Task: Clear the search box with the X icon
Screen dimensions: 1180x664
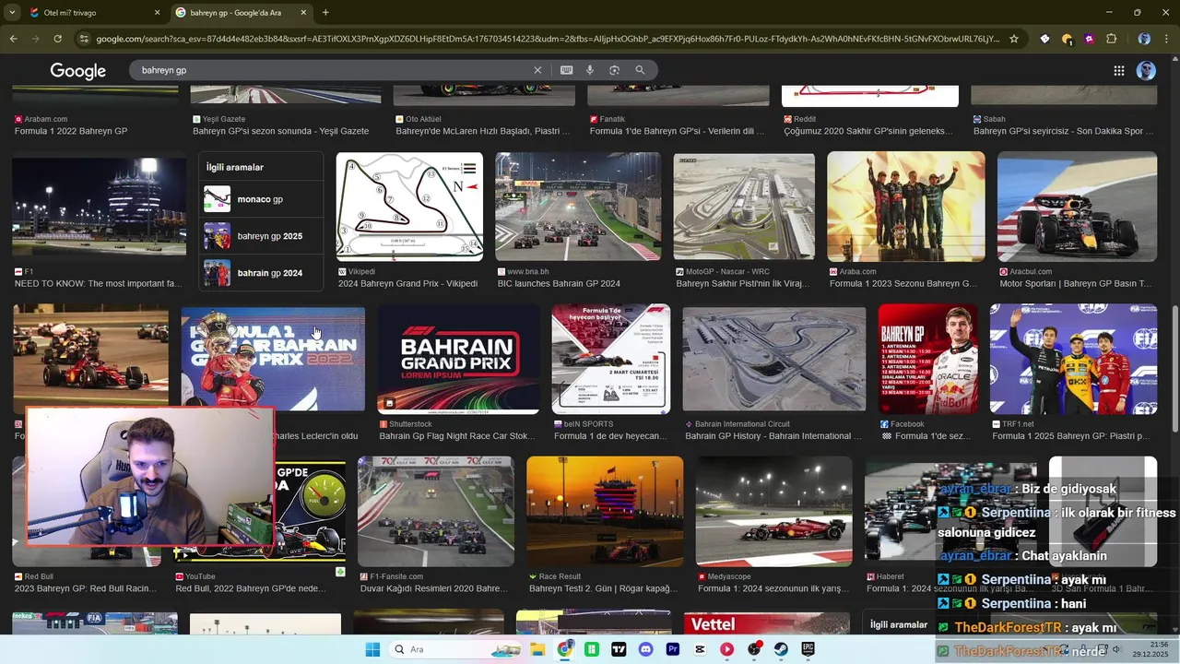Action: (x=537, y=70)
